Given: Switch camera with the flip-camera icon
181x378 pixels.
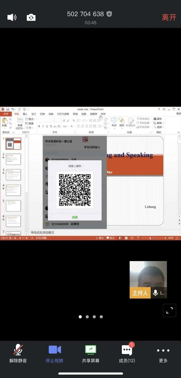Looking at the screenshot, I should [x=31, y=17].
